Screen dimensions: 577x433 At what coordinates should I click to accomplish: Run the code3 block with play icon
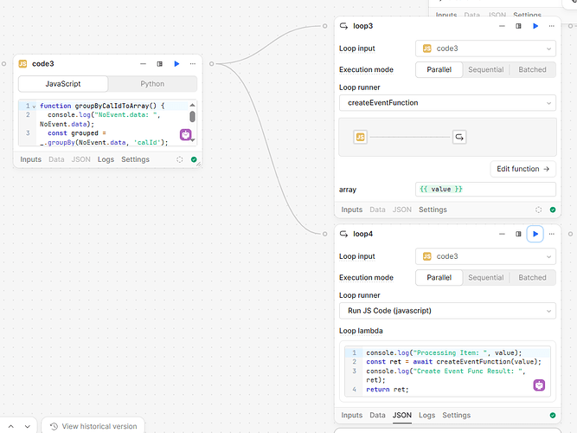click(176, 63)
